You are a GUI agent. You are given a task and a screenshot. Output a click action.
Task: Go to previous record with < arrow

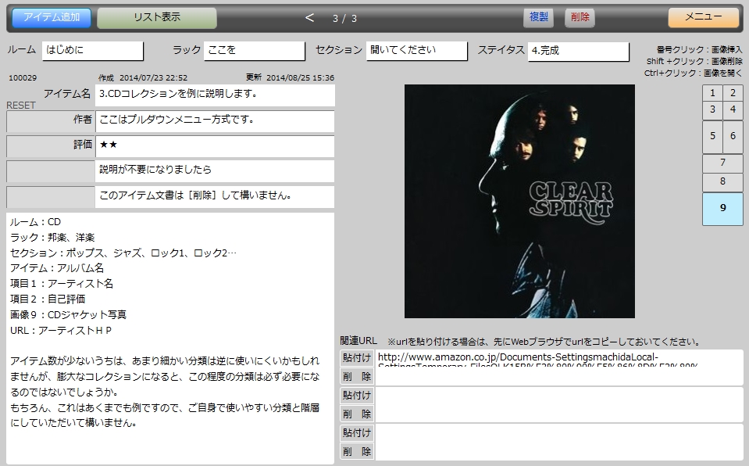tap(309, 18)
